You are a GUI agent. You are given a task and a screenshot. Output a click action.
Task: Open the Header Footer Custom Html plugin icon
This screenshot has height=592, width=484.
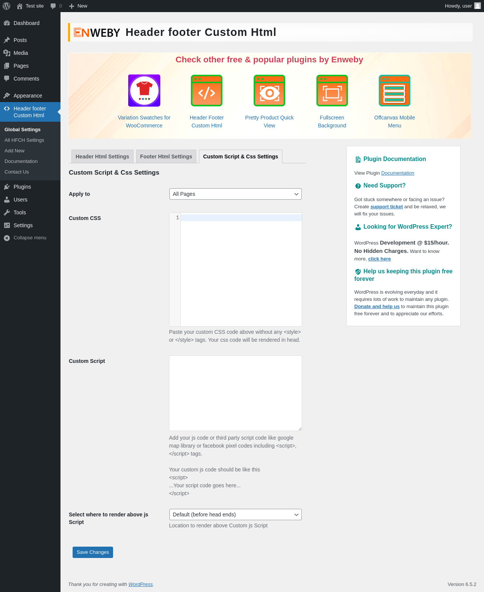tap(207, 91)
